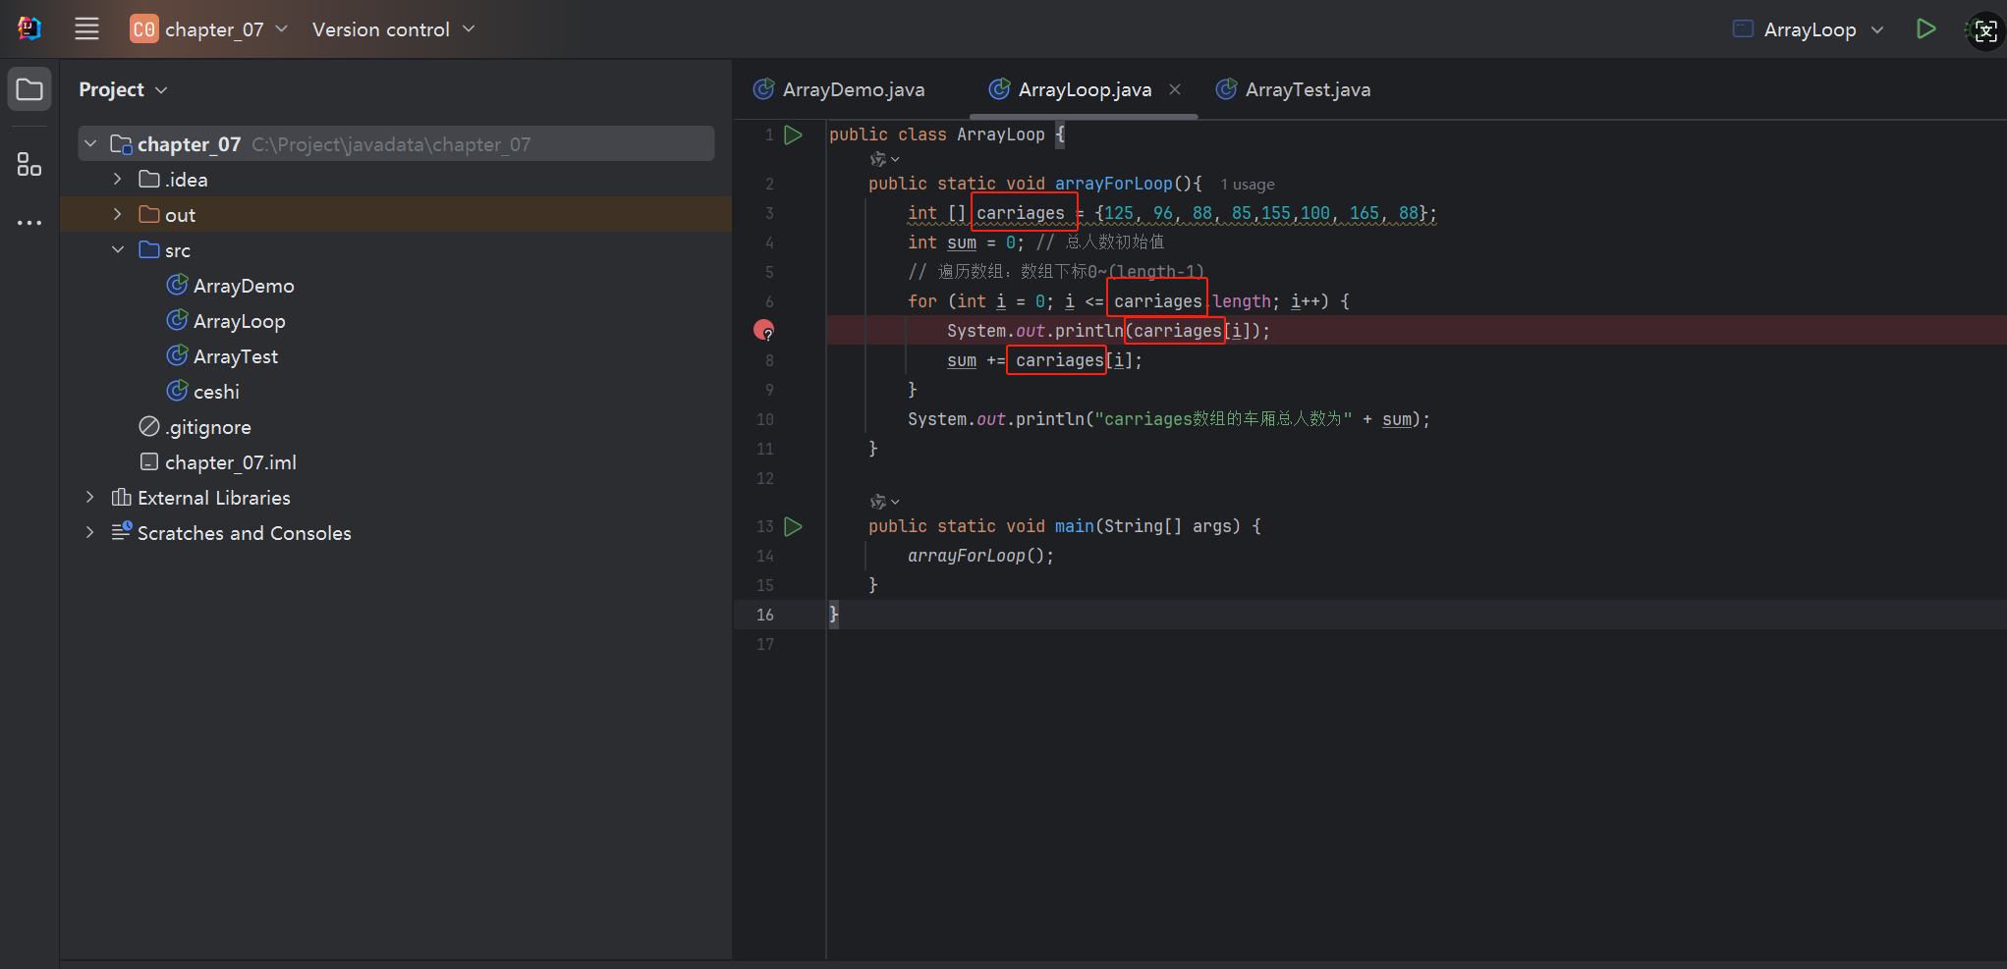Select the chapter_07.iml file
This screenshot has height=969, width=2007.
pos(230,462)
